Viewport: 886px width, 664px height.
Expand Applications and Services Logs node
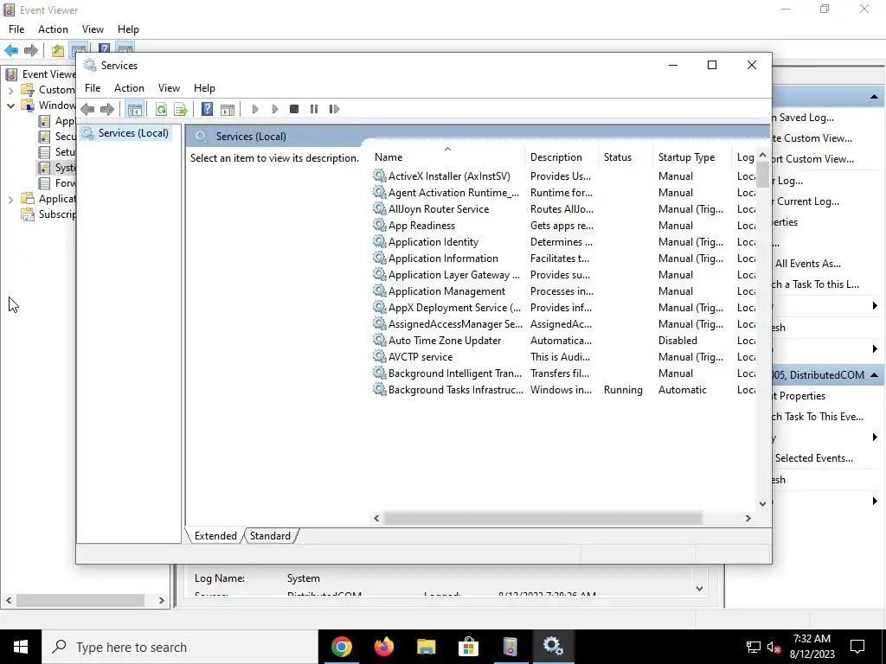point(10,200)
